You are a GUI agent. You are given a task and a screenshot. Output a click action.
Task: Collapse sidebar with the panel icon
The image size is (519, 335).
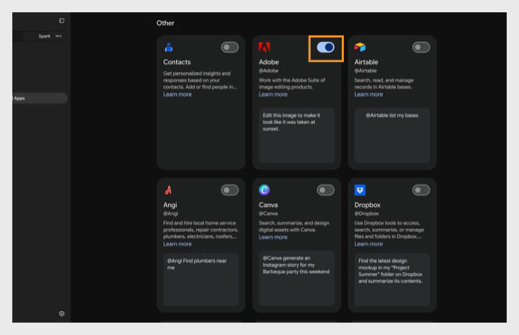[x=61, y=20]
